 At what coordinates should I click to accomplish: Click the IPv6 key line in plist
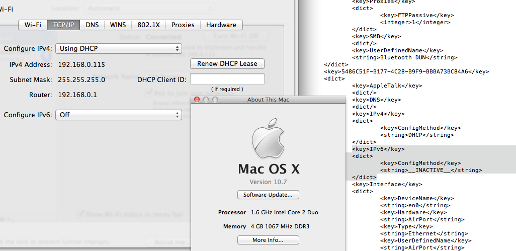click(378, 149)
